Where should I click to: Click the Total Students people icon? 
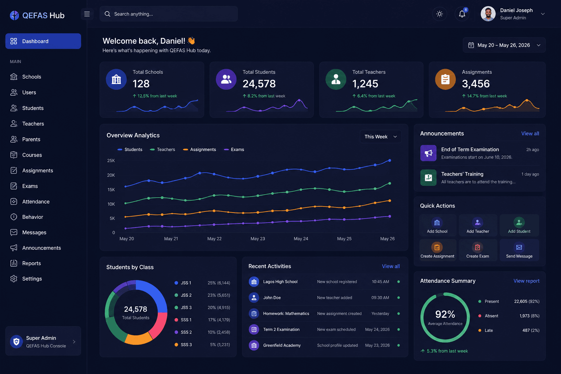pyautogui.click(x=226, y=79)
